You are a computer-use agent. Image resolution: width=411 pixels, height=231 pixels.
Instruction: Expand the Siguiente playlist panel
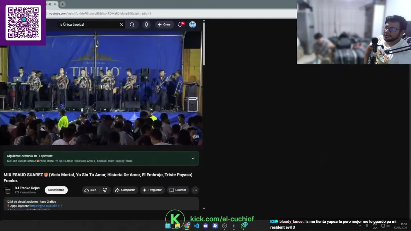[193, 158]
